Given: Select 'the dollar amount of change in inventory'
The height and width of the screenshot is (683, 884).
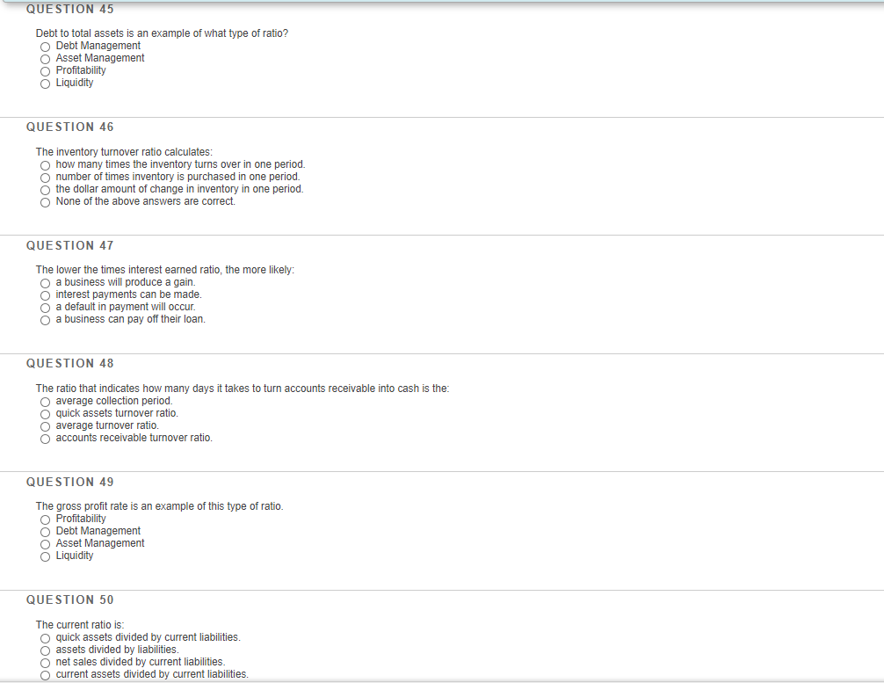Looking at the screenshot, I should pyautogui.click(x=45, y=191).
